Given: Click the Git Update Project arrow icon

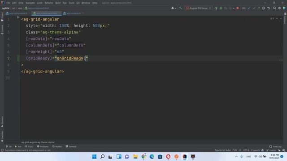Looking at the screenshot, I should pos(249,8).
